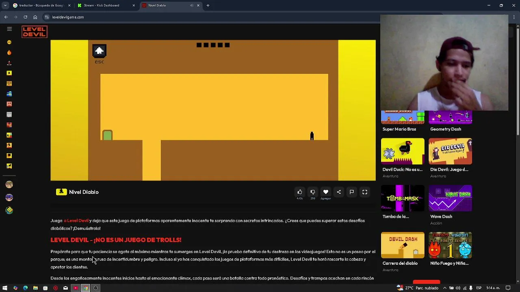Share the Nivel Diablo game
Screen dimensions: 520x292
click(339, 192)
